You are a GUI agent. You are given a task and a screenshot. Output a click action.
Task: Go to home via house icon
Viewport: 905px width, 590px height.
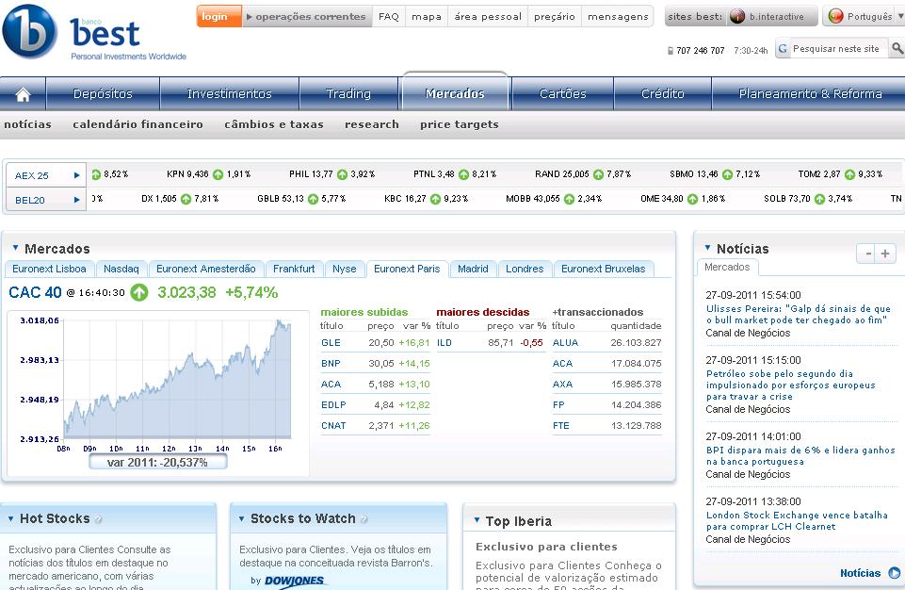(x=24, y=94)
